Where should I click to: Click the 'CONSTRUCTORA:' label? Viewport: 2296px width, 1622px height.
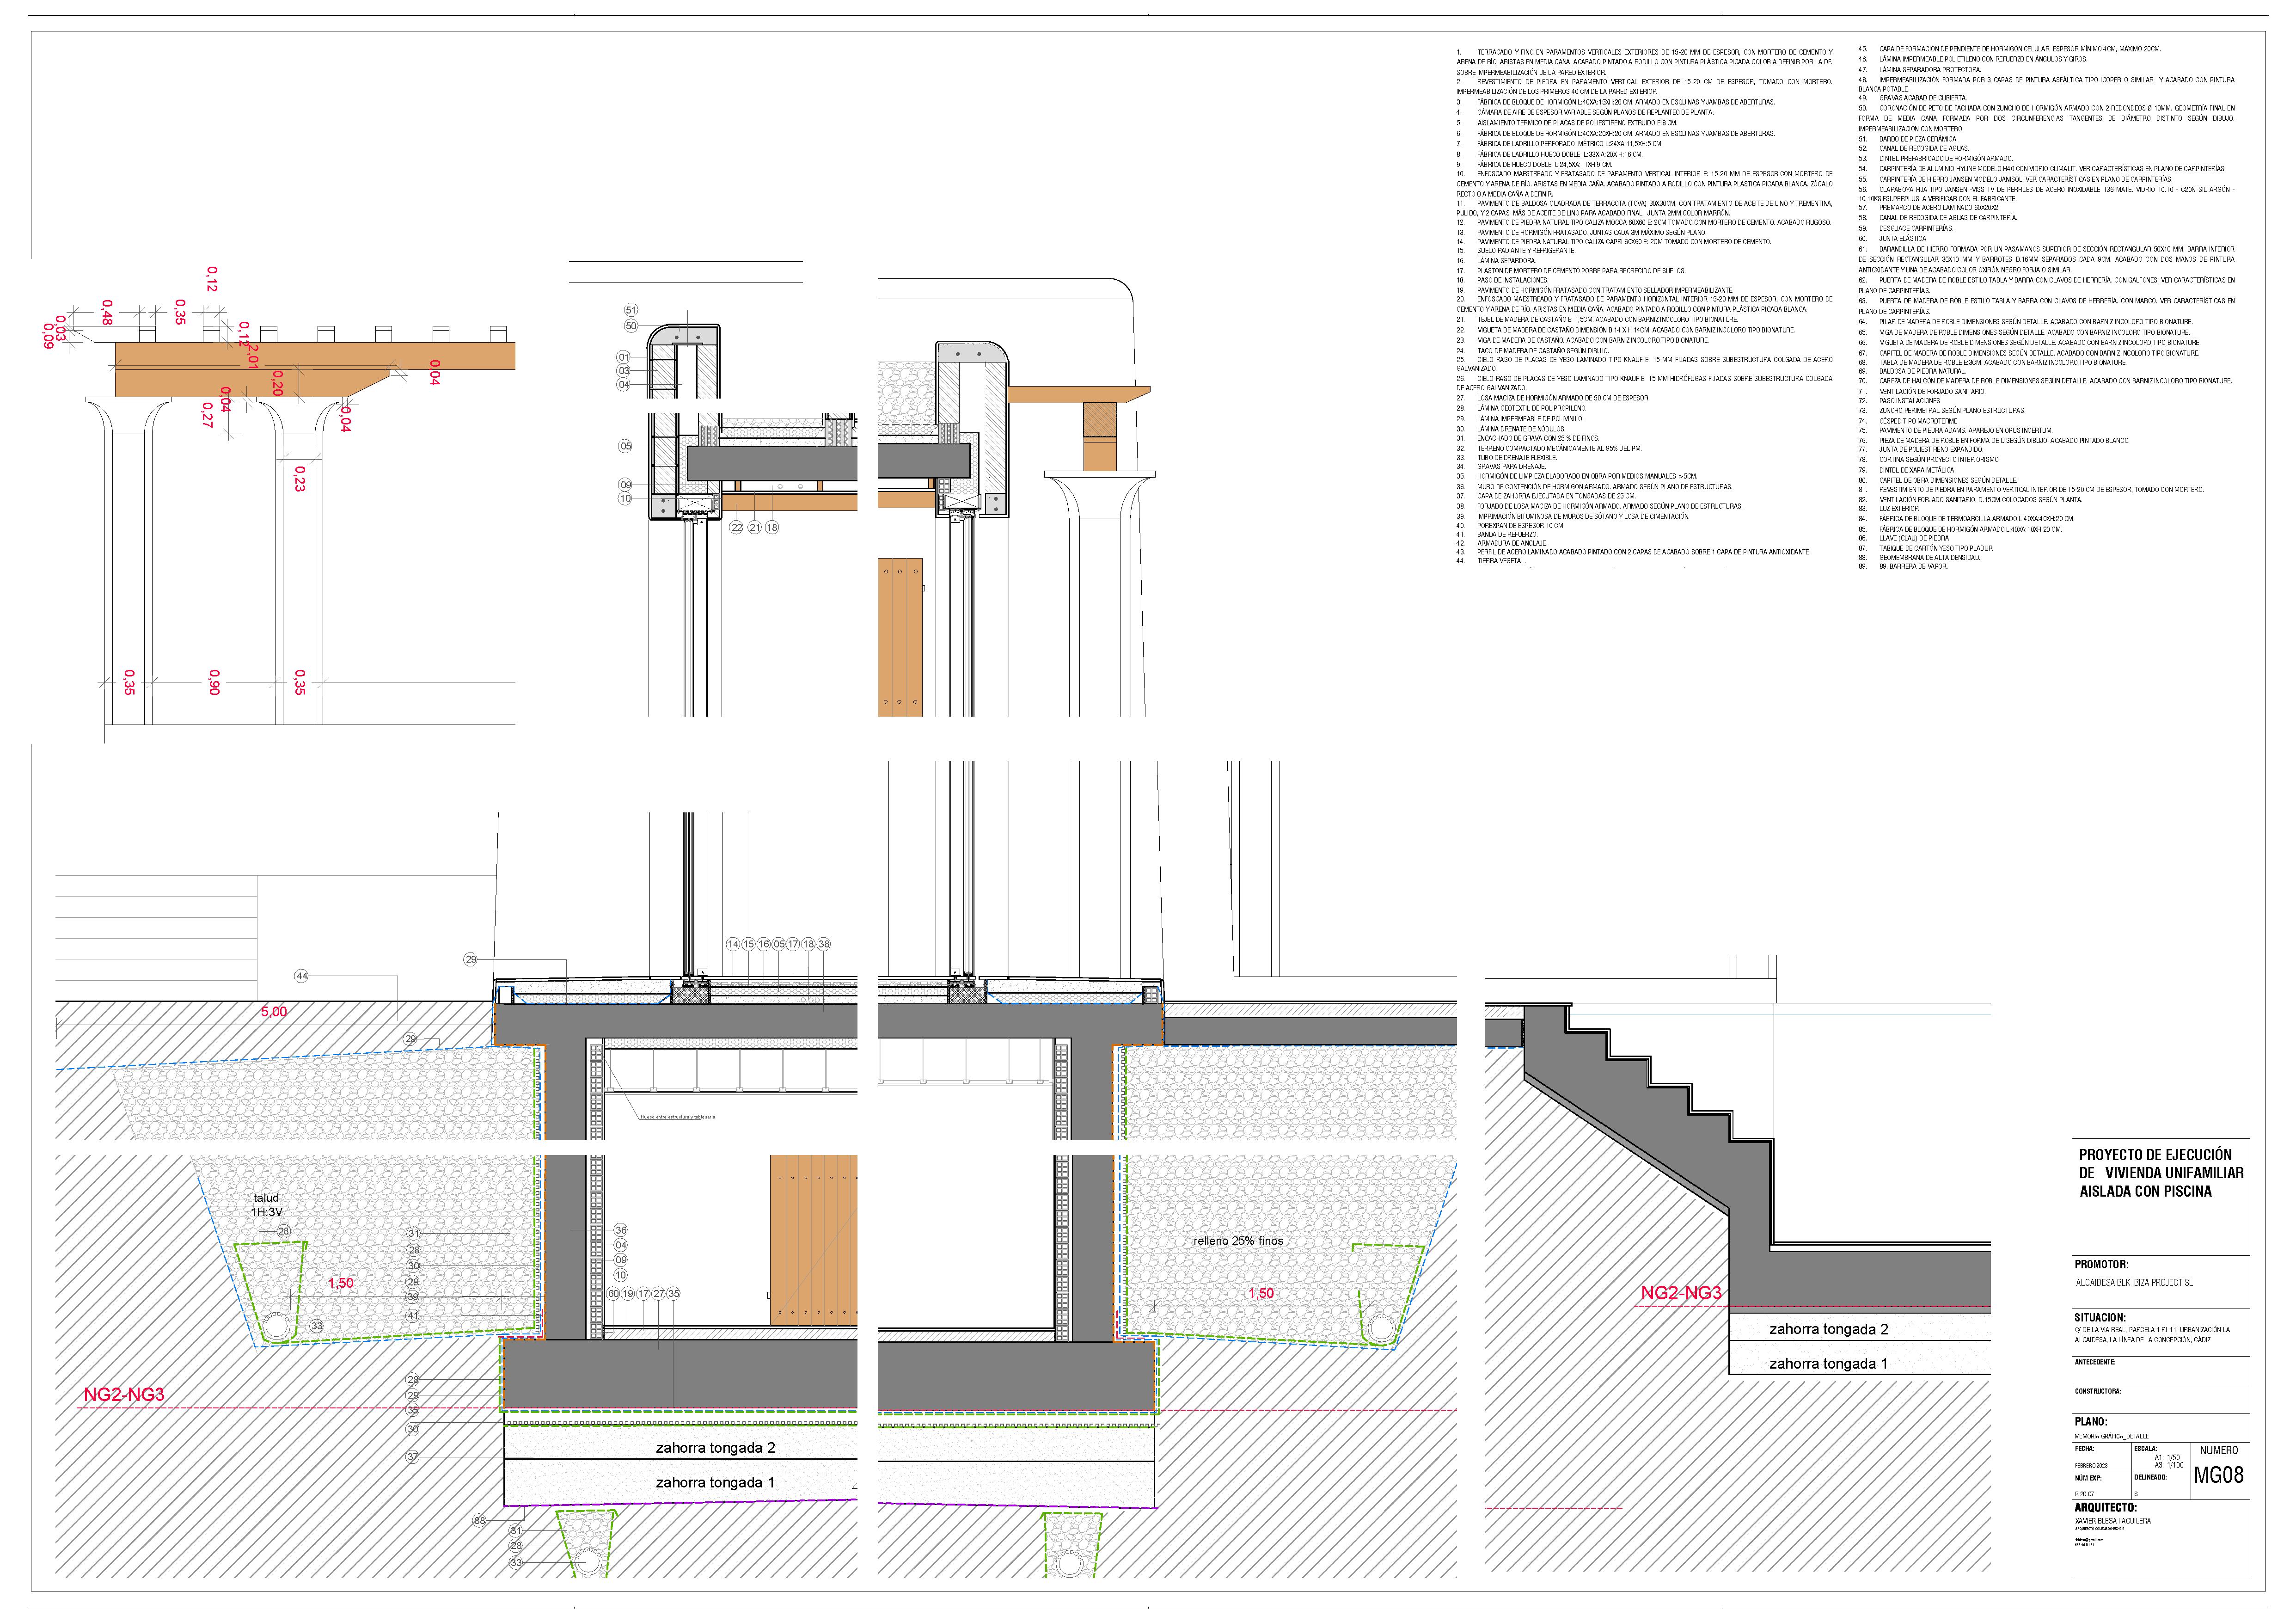tap(2098, 1391)
